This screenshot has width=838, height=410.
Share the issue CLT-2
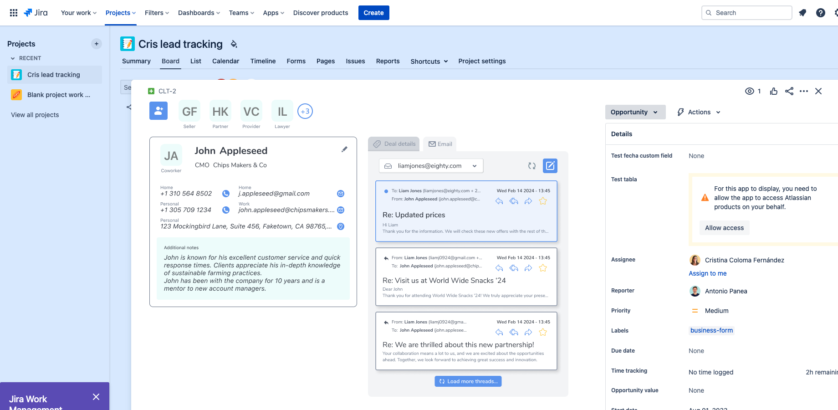pyautogui.click(x=789, y=91)
